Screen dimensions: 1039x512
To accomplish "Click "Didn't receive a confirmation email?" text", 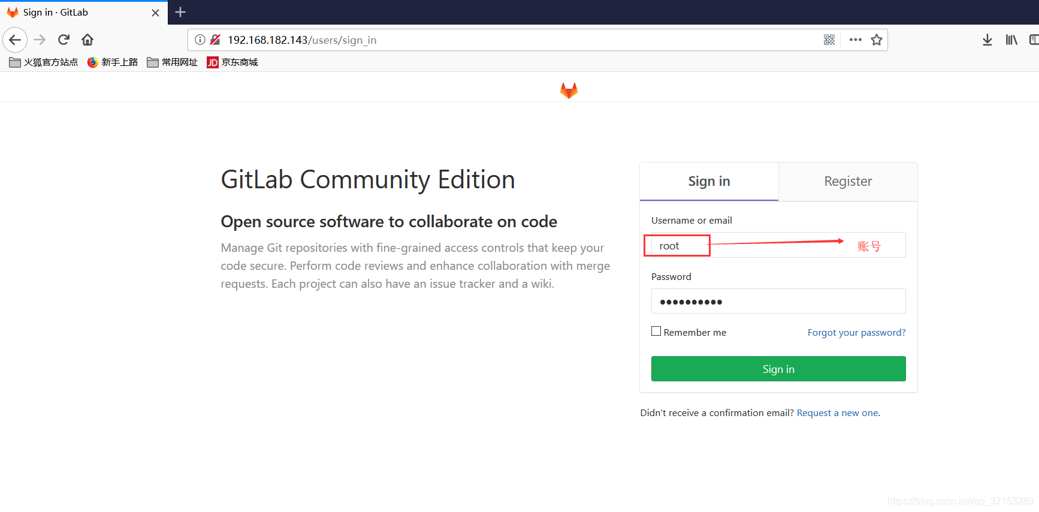I will (717, 413).
